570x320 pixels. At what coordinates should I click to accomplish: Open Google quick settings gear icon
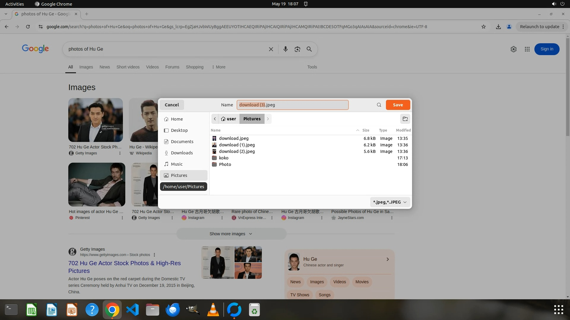point(513,49)
